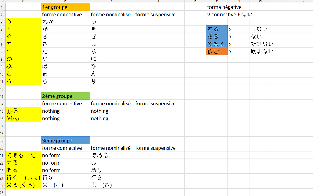Select the yellow [i]-る cell

coord(23,111)
